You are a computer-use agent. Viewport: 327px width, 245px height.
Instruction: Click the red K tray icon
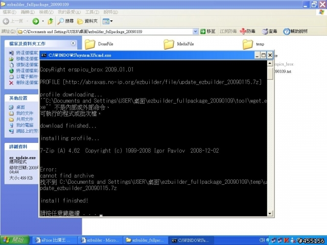tap(287, 240)
